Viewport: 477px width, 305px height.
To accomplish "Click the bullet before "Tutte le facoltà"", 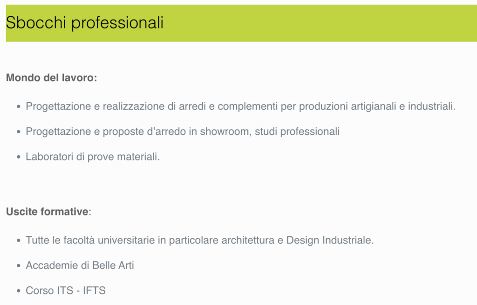I will (x=19, y=241).
